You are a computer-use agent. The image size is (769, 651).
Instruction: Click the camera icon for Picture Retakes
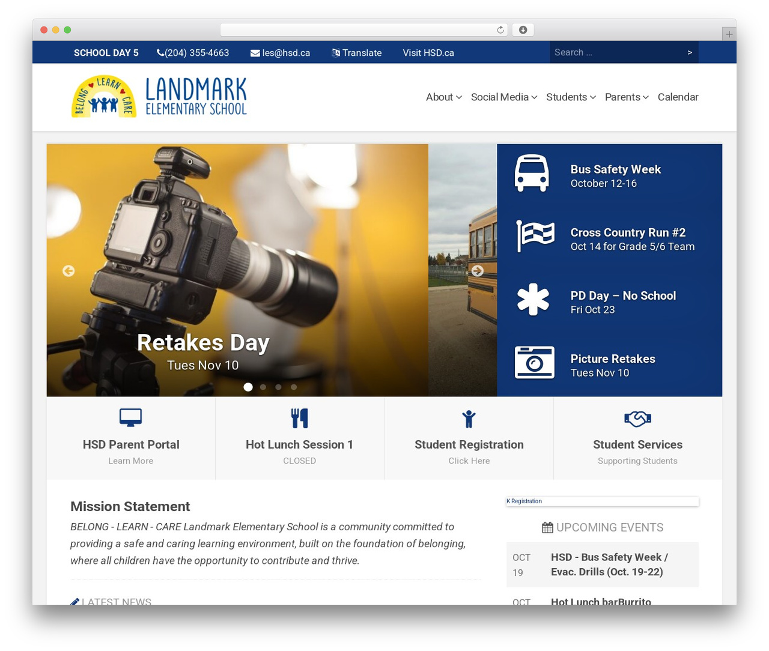pyautogui.click(x=535, y=363)
